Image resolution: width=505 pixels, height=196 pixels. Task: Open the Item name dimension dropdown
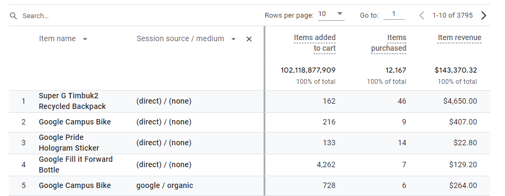tap(85, 39)
